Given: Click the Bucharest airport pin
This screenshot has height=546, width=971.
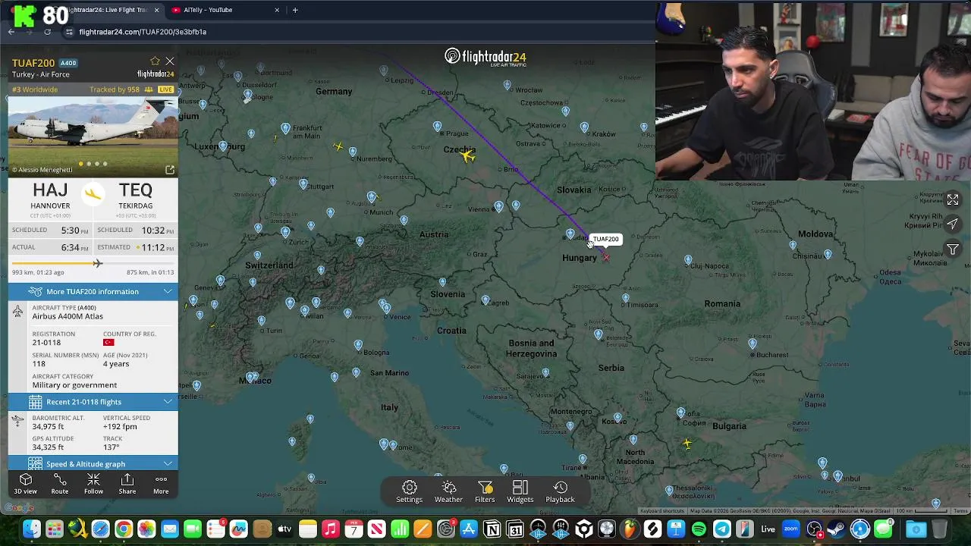Looking at the screenshot, I should (x=753, y=344).
